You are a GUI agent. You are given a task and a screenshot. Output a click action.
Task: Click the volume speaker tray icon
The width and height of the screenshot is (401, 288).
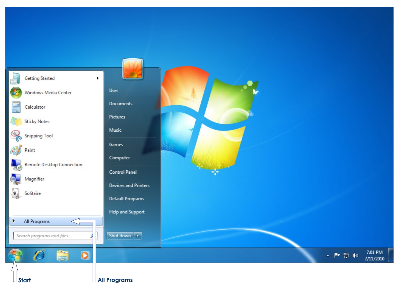tap(355, 256)
